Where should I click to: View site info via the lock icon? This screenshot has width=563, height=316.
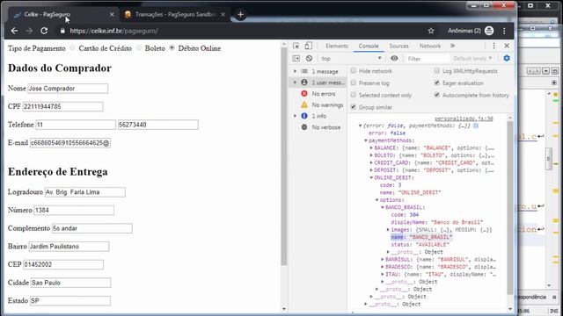click(x=62, y=31)
